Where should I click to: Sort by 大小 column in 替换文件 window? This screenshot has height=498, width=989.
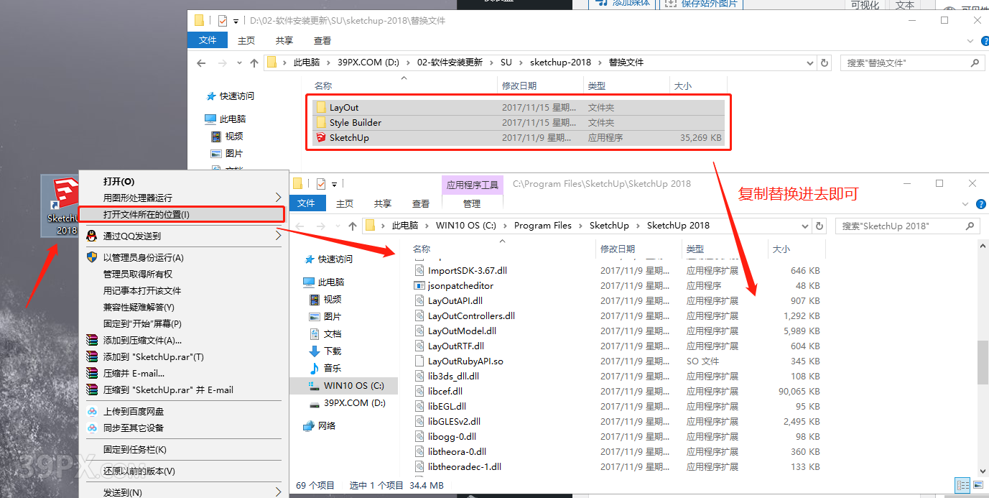point(682,86)
